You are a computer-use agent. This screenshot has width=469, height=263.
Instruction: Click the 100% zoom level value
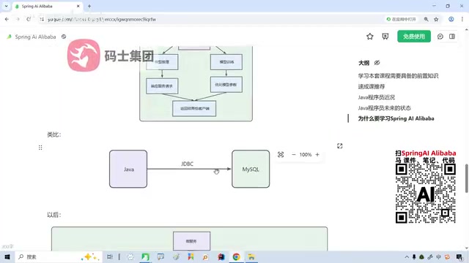[x=306, y=154]
